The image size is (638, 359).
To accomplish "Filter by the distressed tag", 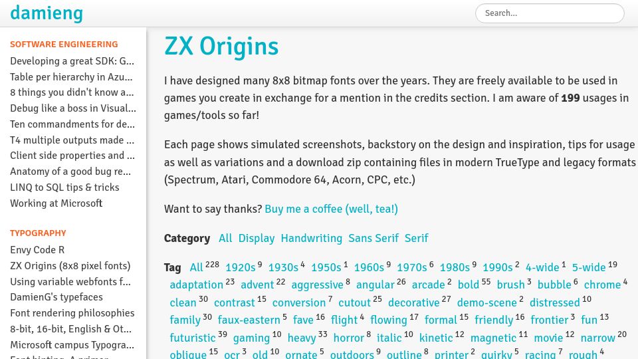I will pyautogui.click(x=554, y=303).
